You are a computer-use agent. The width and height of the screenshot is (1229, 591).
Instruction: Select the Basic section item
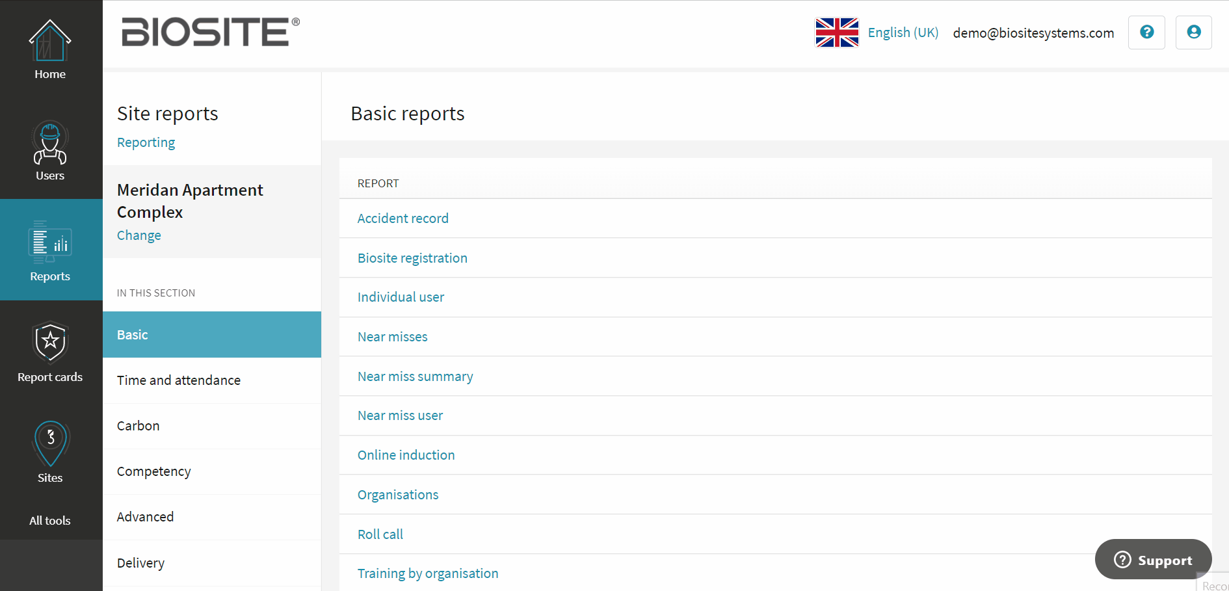(x=212, y=335)
